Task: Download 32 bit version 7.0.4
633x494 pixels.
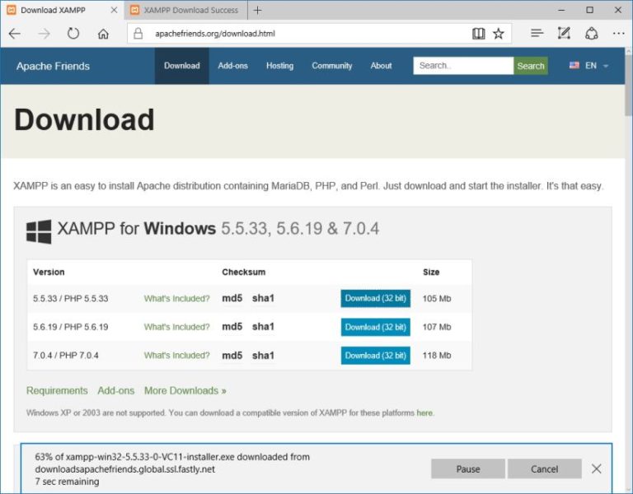Action: click(376, 356)
